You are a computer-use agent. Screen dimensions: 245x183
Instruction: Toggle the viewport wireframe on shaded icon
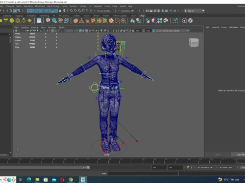click(x=86, y=30)
